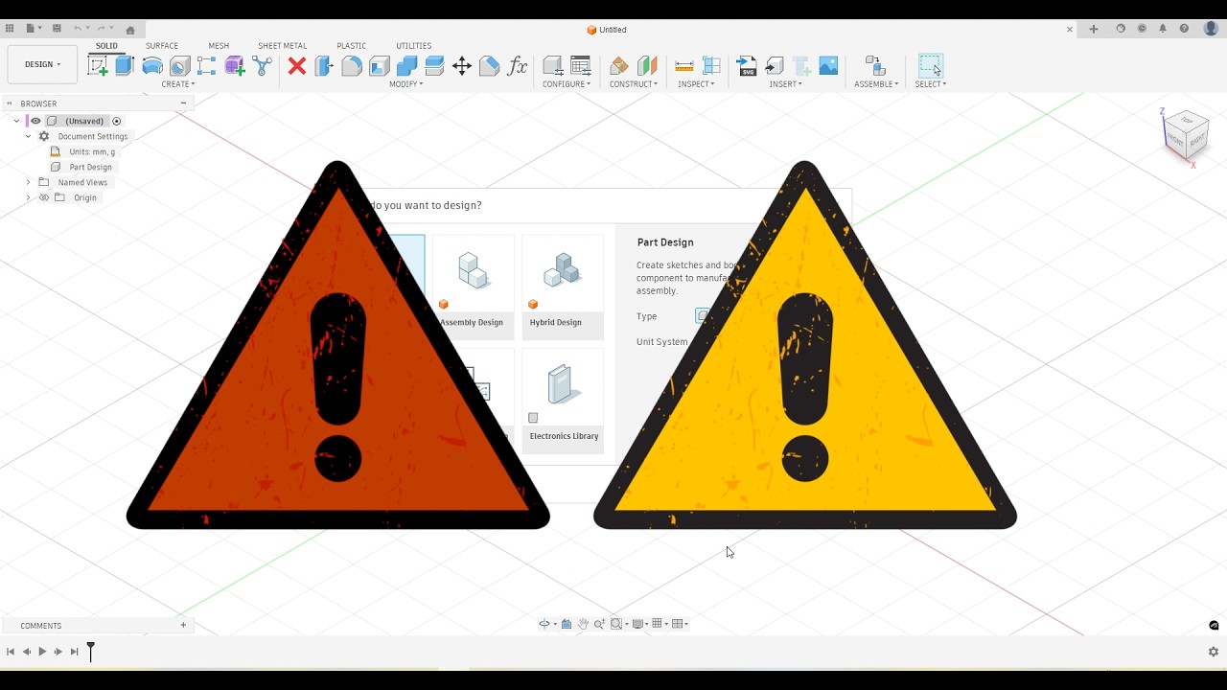Open the timeline settings gear
Screen dimensions: 1227x690
pos(1213,652)
